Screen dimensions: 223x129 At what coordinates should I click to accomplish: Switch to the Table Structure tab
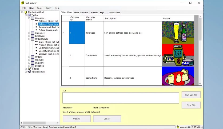[81, 13]
